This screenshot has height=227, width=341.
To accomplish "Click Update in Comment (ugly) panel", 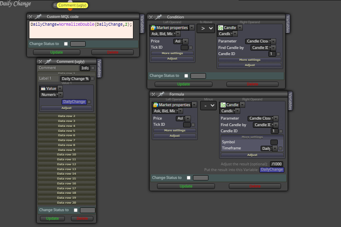I will tap(52, 218).
